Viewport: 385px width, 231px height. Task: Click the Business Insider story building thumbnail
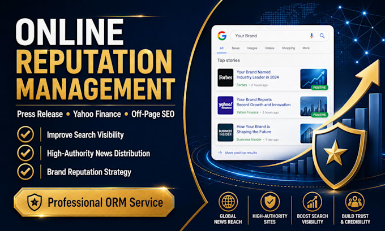[307, 133]
